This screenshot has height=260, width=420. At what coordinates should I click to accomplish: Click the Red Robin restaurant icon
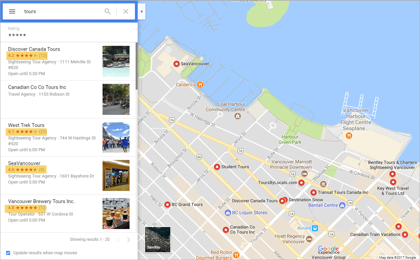point(236,255)
